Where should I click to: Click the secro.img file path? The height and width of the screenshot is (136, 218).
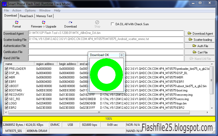pos(144,99)
